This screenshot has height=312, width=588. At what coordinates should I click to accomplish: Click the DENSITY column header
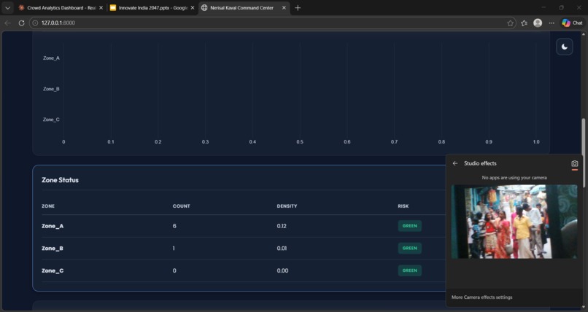(x=287, y=206)
